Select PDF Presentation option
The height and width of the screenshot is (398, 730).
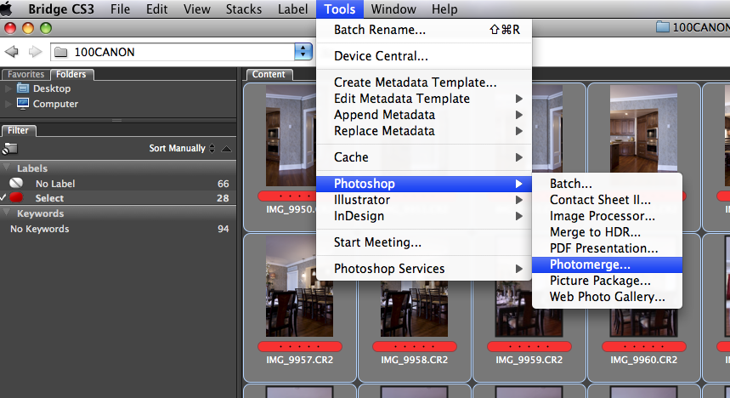(607, 248)
